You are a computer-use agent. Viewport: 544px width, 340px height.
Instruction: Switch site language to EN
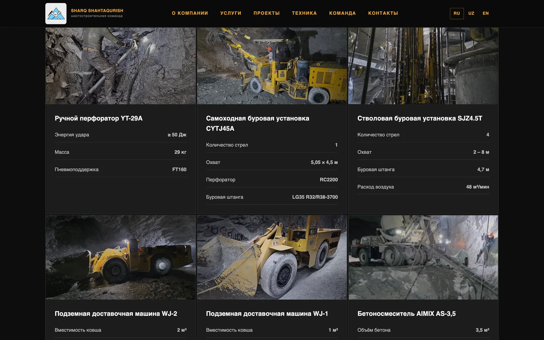tap(486, 13)
